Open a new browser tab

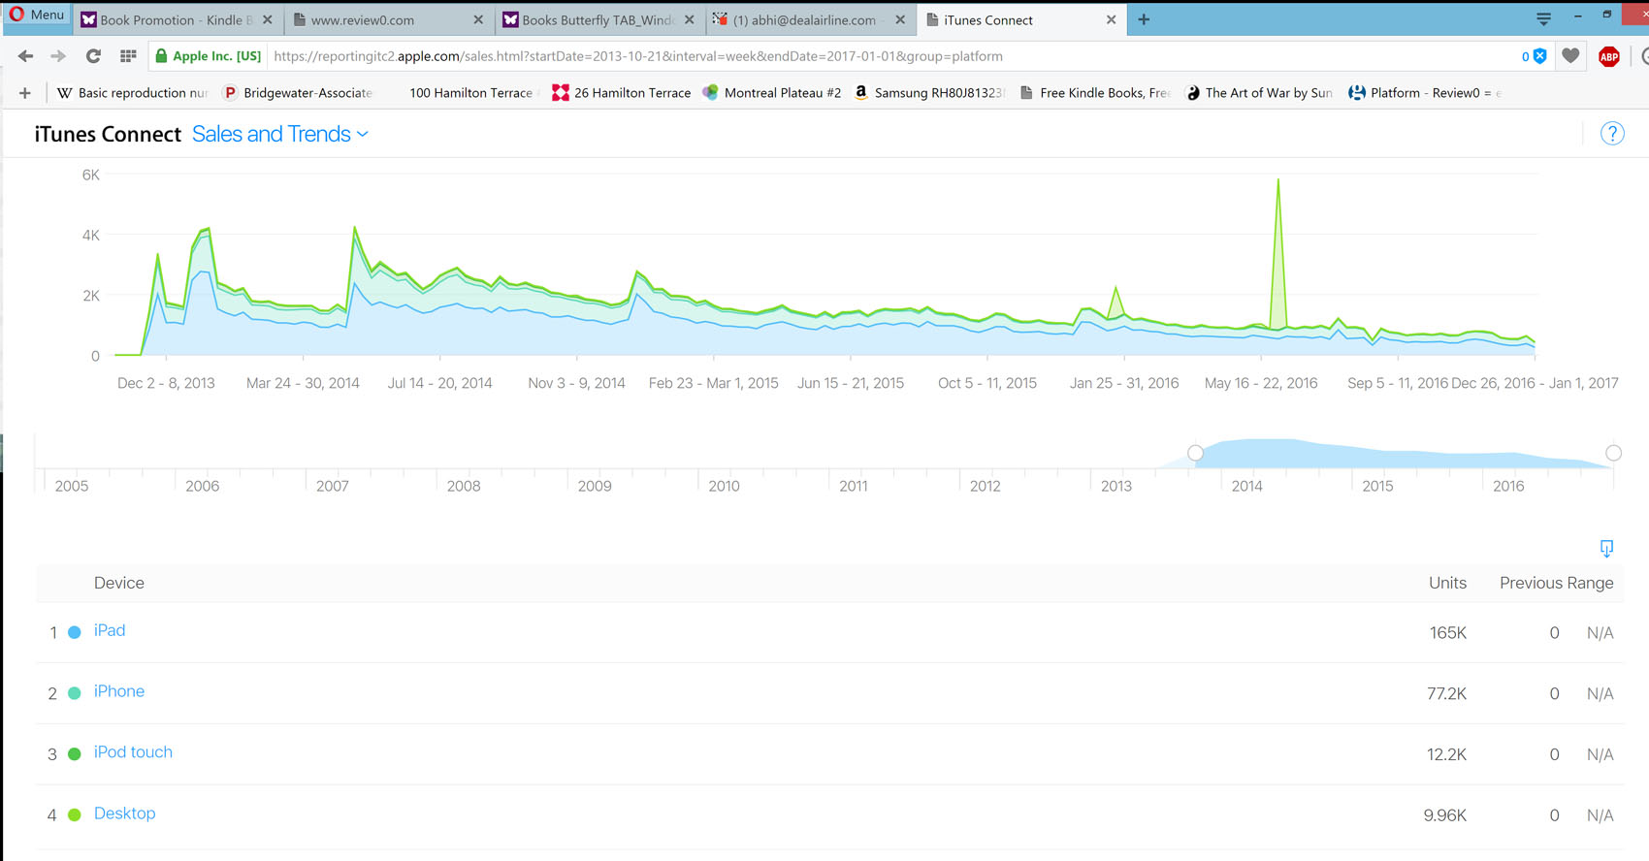pos(1144,19)
